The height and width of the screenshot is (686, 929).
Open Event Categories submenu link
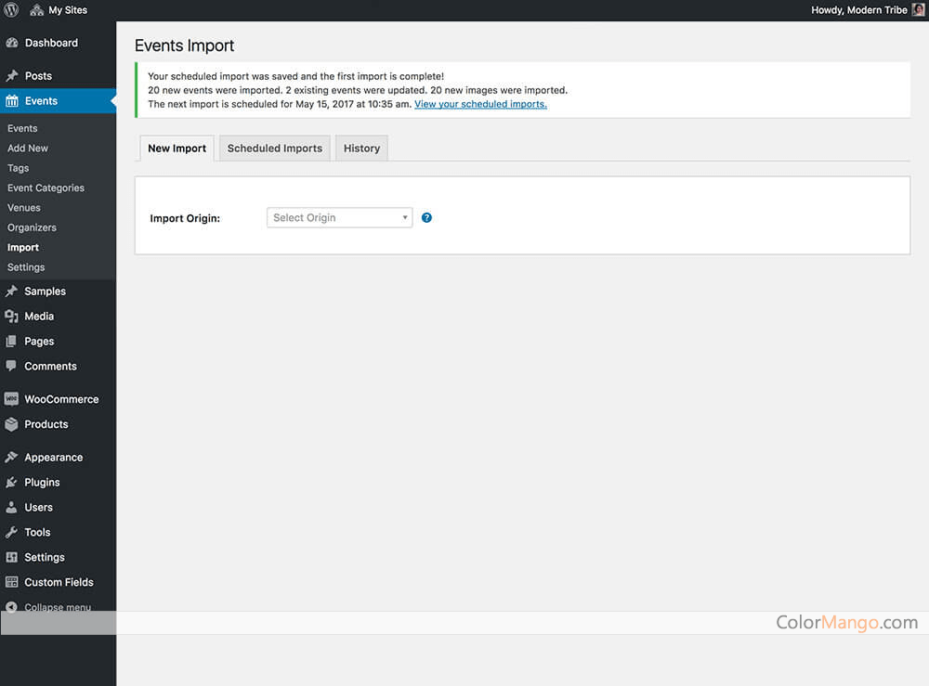pyautogui.click(x=46, y=188)
